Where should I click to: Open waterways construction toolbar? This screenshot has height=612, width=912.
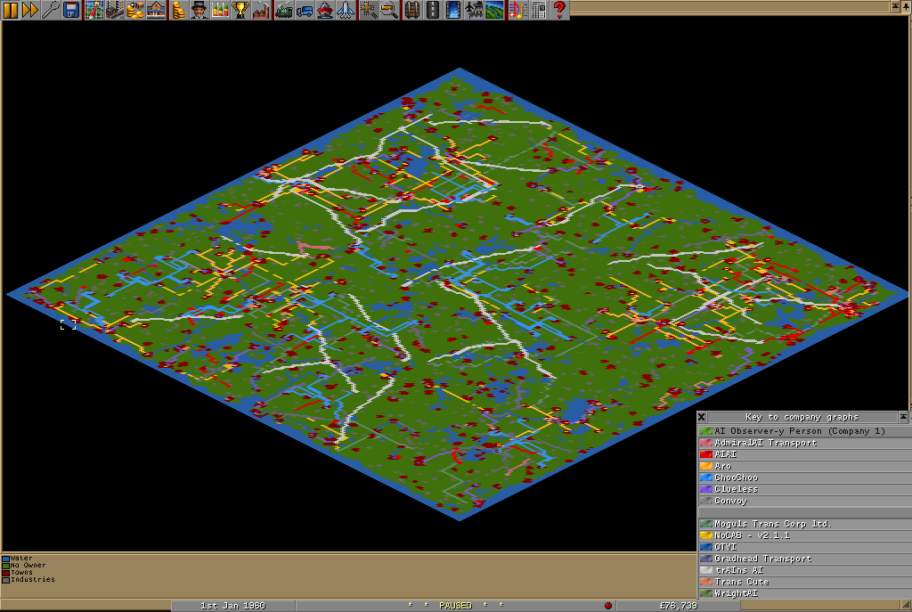[x=453, y=10]
